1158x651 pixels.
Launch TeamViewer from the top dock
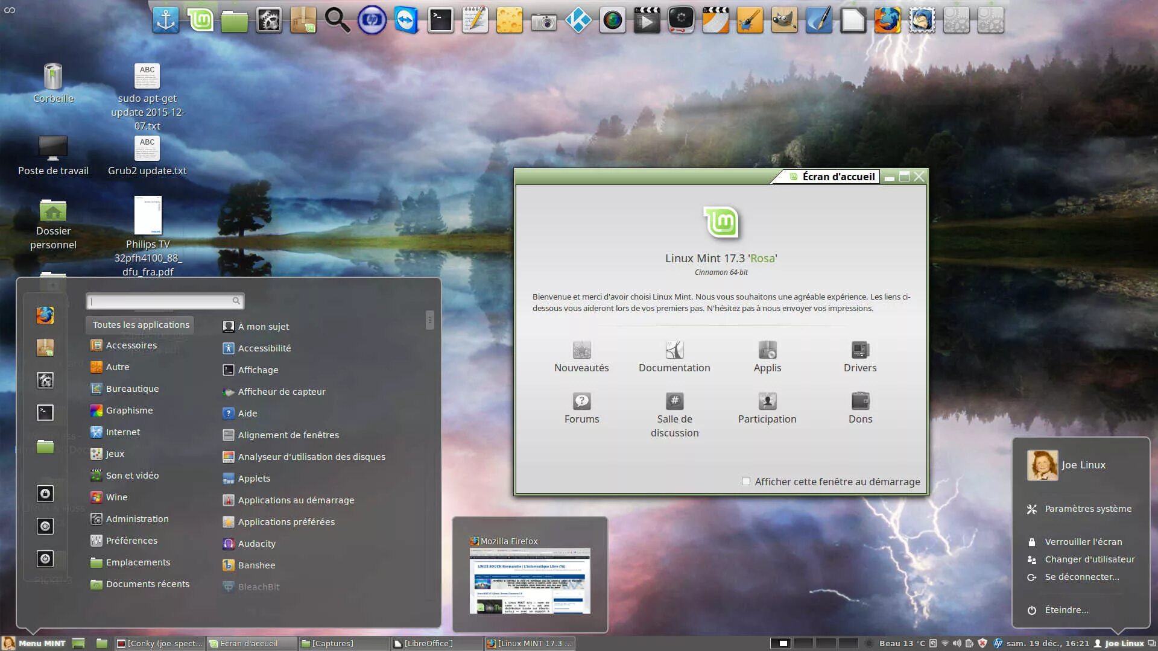pyautogui.click(x=407, y=20)
